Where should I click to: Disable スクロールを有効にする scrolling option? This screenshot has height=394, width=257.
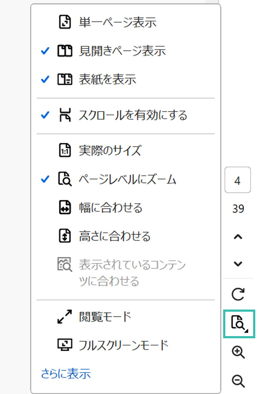point(126,115)
